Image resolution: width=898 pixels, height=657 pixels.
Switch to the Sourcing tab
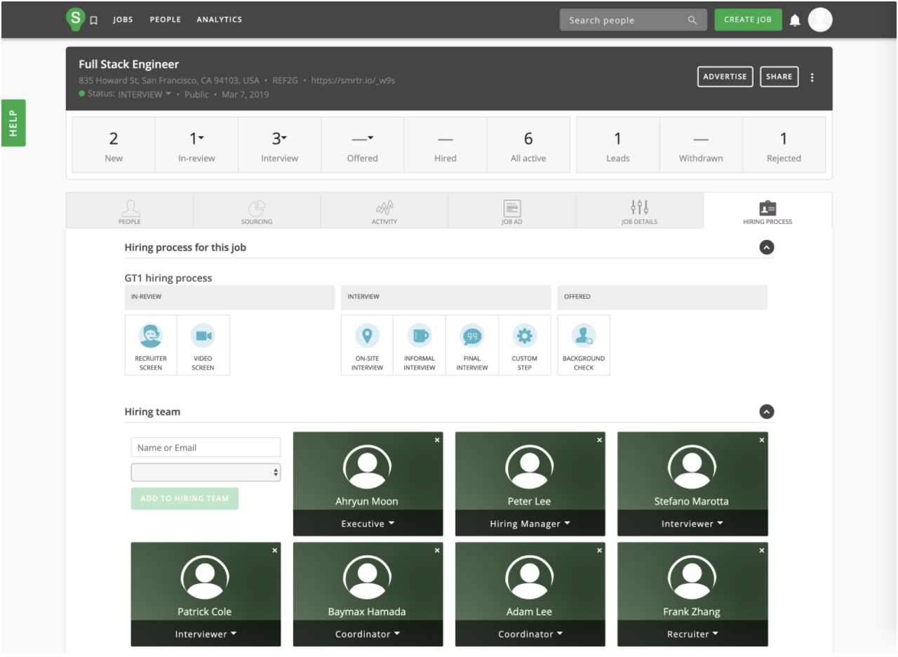257,211
